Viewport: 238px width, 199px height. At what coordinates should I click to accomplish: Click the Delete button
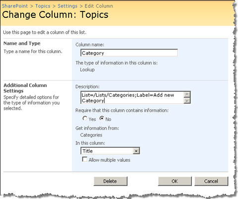click(x=111, y=181)
